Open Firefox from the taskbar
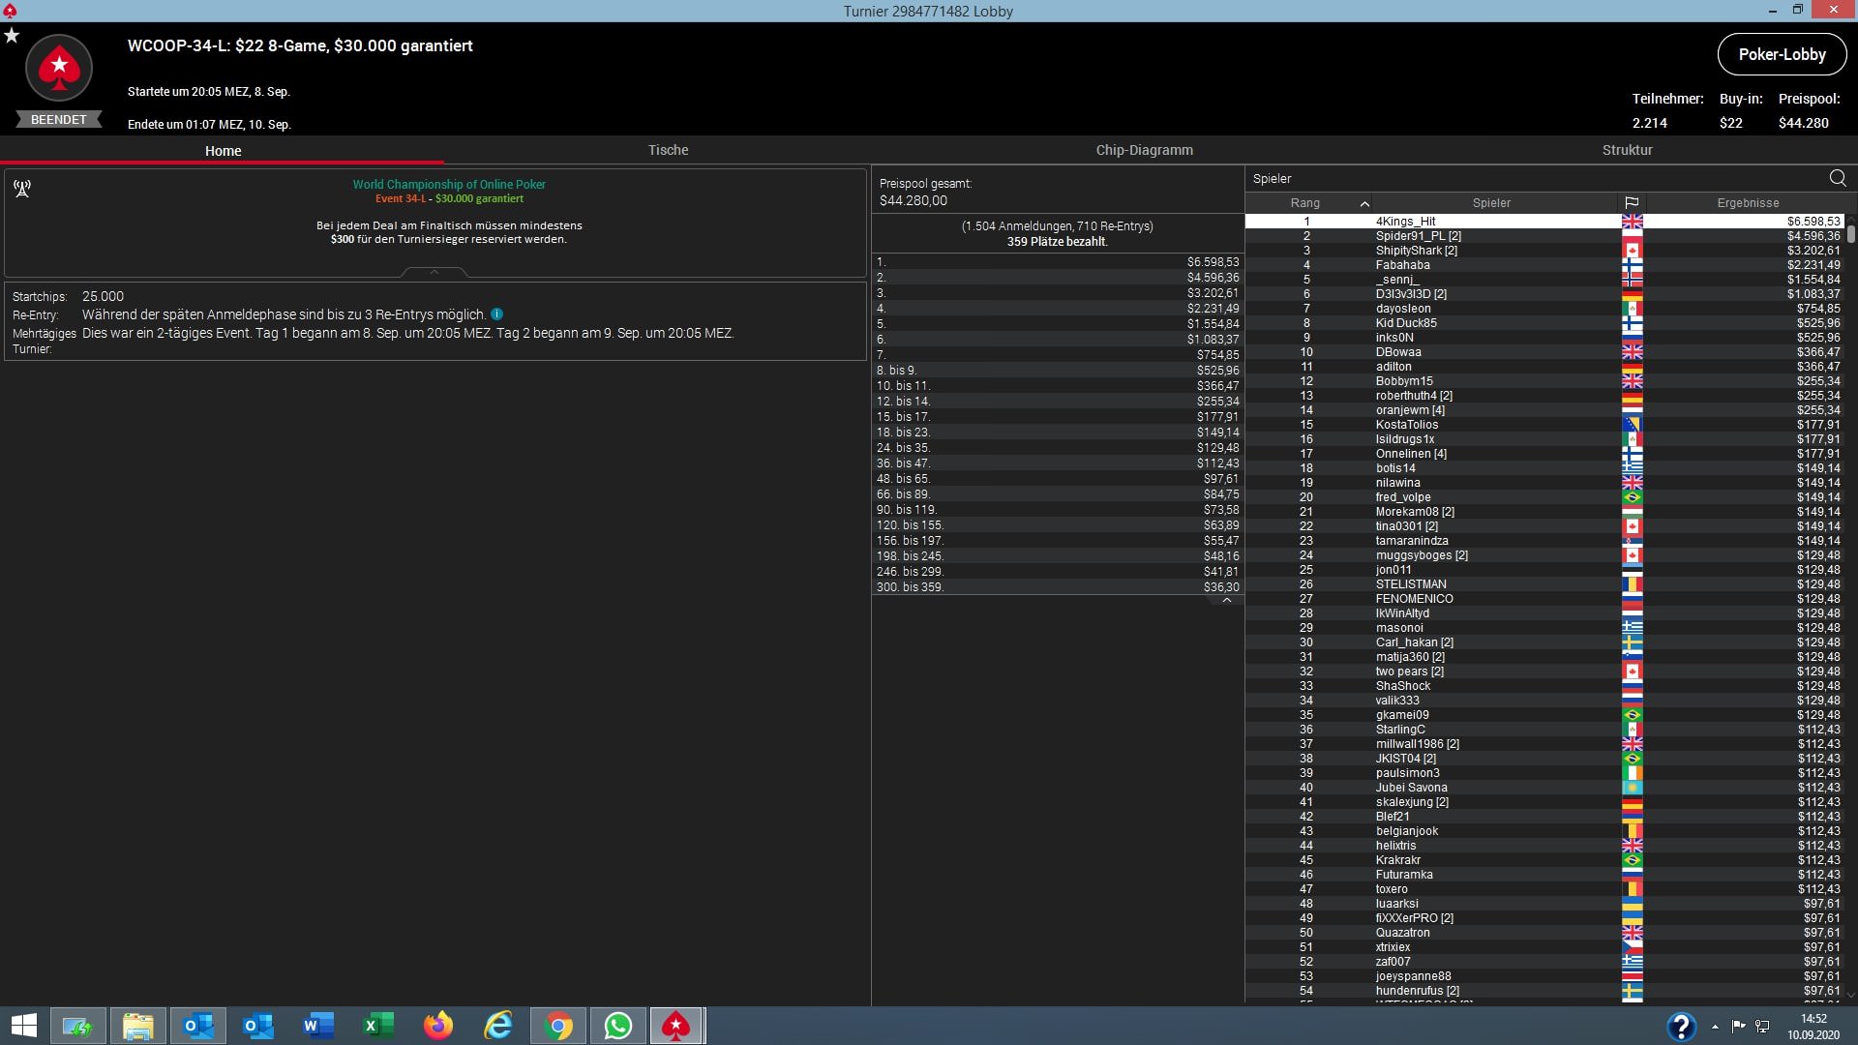 click(x=438, y=1026)
